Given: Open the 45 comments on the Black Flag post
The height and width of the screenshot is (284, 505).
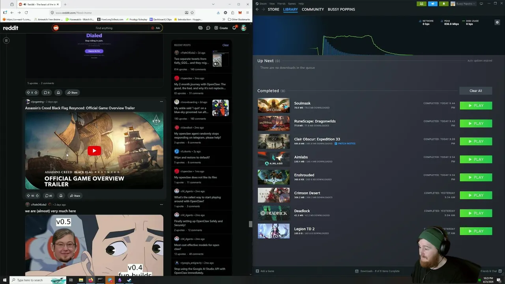Looking at the screenshot, I should pos(49,196).
